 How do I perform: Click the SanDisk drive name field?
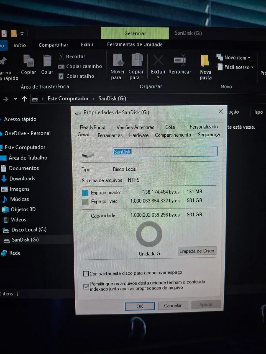click(x=165, y=152)
